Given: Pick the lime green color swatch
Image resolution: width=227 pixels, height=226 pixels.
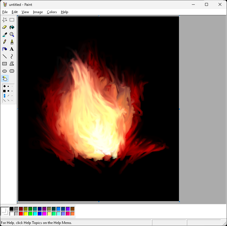Looking at the screenshot, I should (30, 213).
